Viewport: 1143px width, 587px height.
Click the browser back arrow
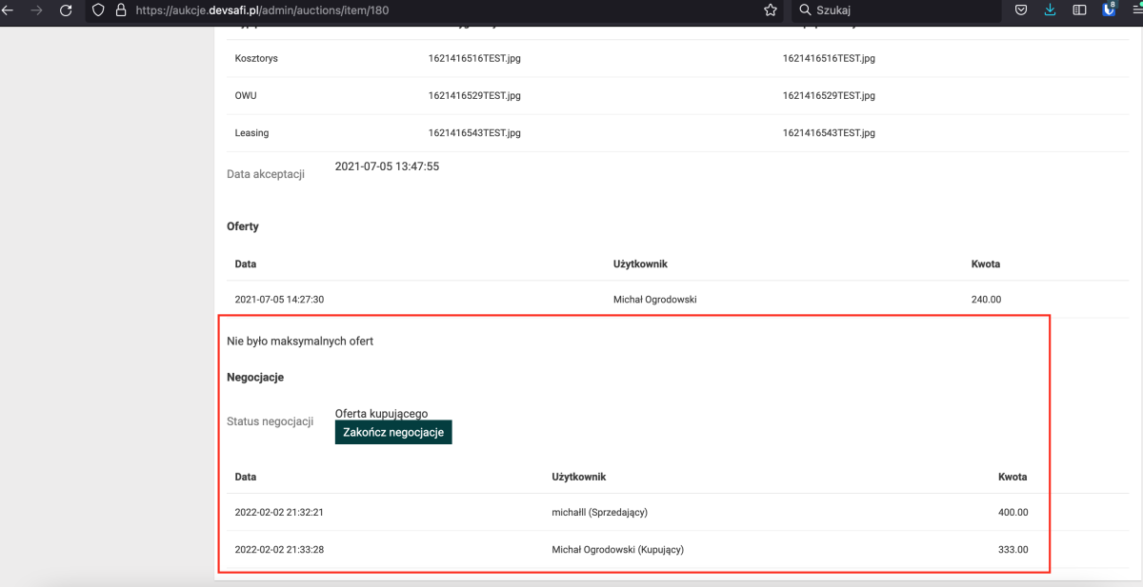point(8,10)
